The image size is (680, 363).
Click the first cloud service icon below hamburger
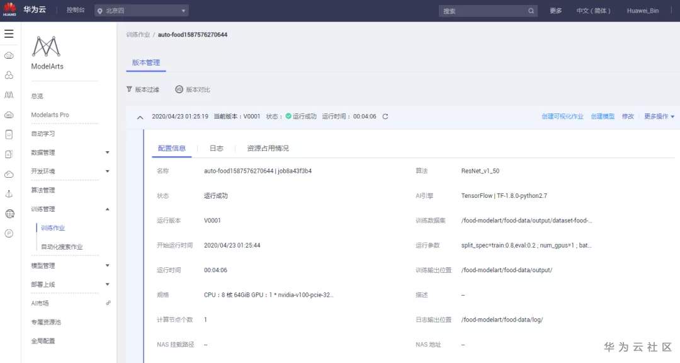[9, 55]
